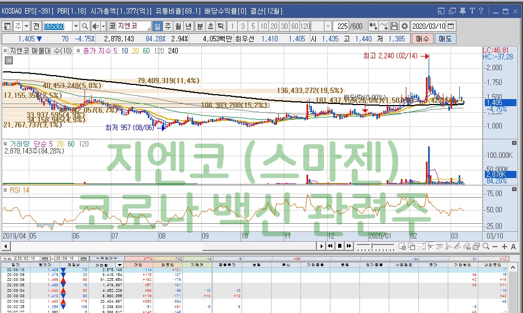Click the 2020/03/10 date field
This screenshot has height=313, width=523.
(x=429, y=26)
